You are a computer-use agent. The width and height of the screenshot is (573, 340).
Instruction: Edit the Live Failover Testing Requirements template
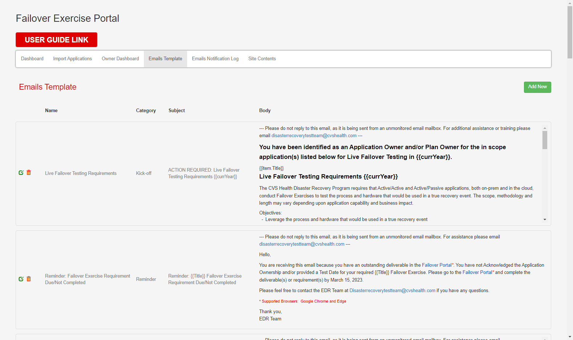point(21,173)
